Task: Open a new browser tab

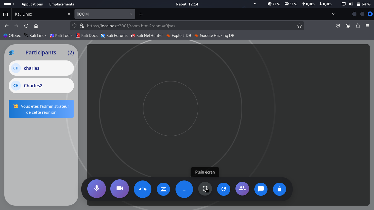Action: 141,14
